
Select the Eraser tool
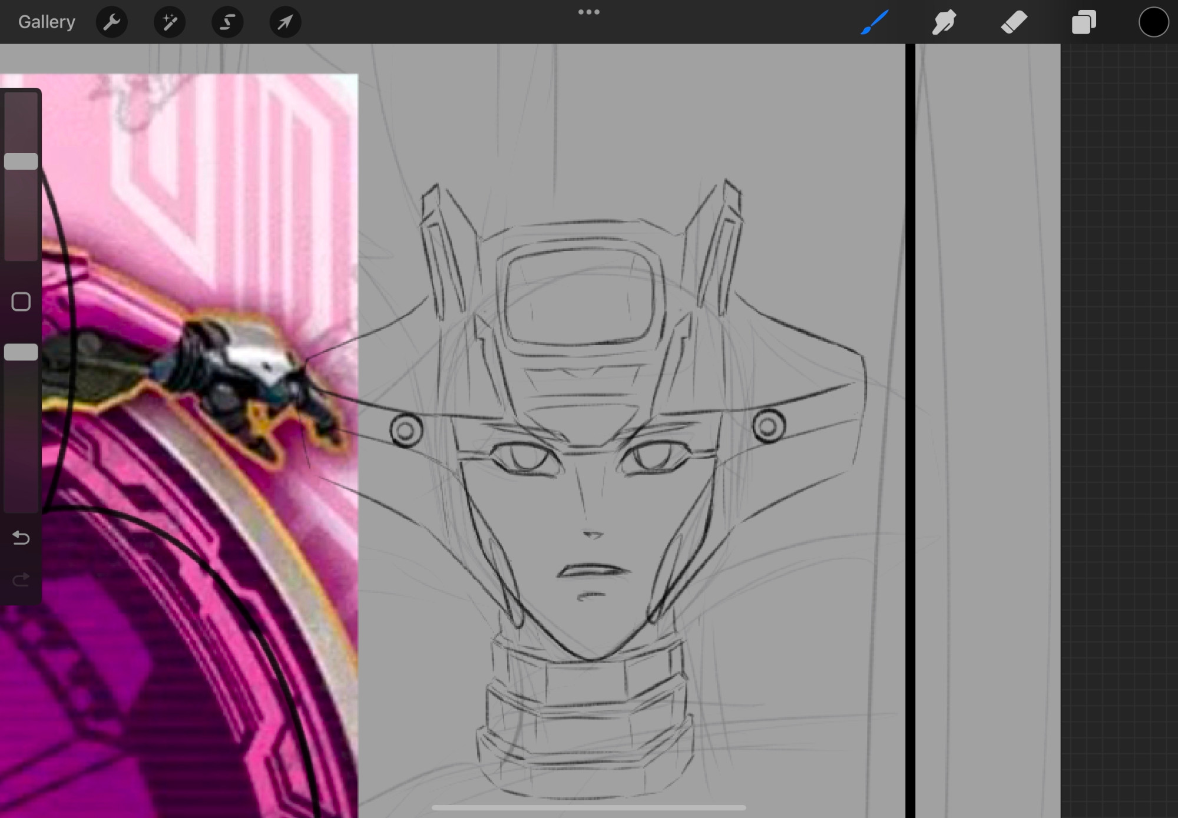click(x=1014, y=22)
